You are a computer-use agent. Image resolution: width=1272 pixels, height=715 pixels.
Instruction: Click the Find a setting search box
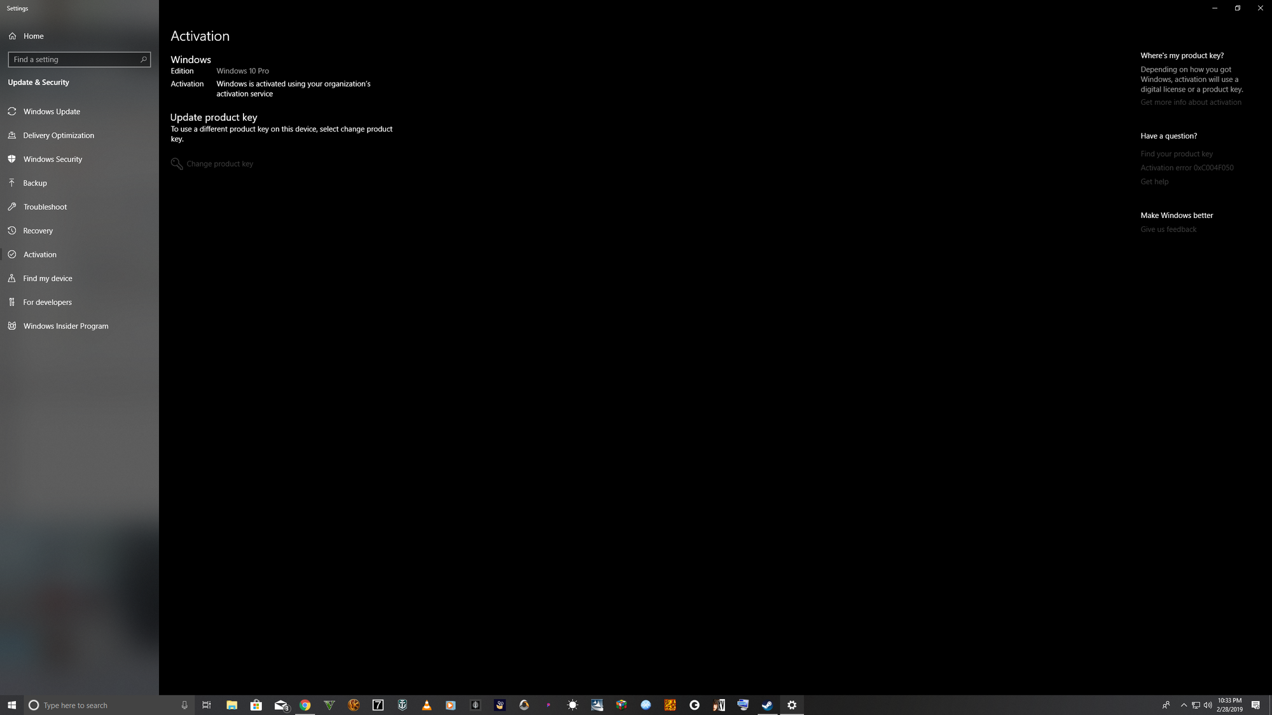coord(79,59)
